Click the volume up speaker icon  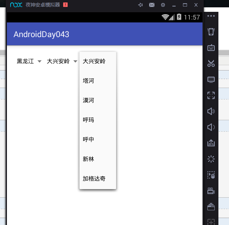(x=211, y=111)
